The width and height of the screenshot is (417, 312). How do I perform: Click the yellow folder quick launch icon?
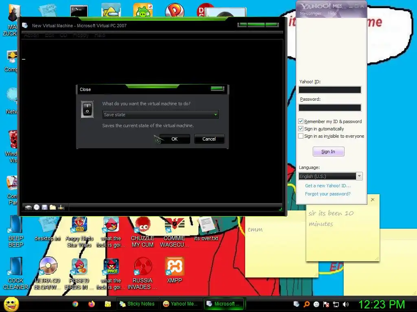[108, 304]
